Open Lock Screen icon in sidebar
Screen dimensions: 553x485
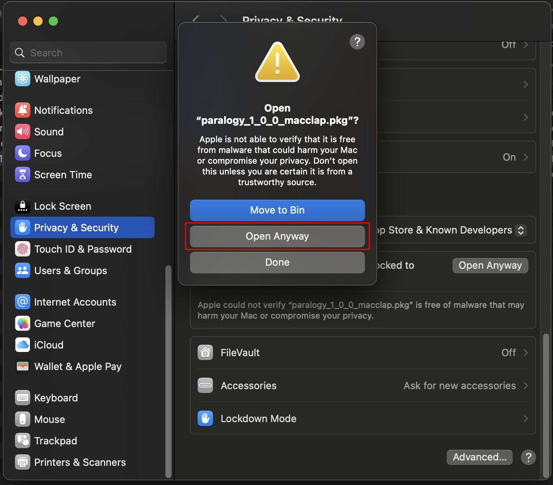coord(23,206)
